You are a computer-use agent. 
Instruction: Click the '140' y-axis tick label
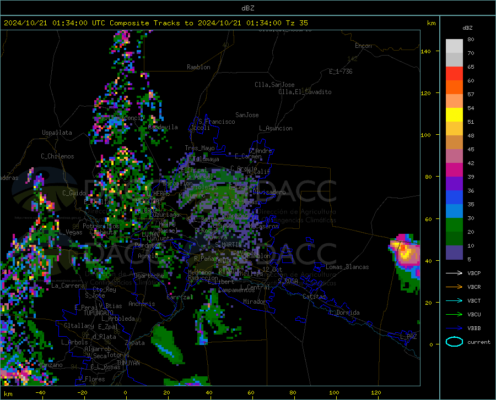(425, 51)
